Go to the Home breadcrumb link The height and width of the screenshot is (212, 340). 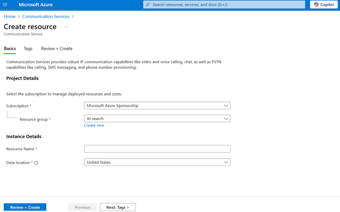click(x=10, y=16)
